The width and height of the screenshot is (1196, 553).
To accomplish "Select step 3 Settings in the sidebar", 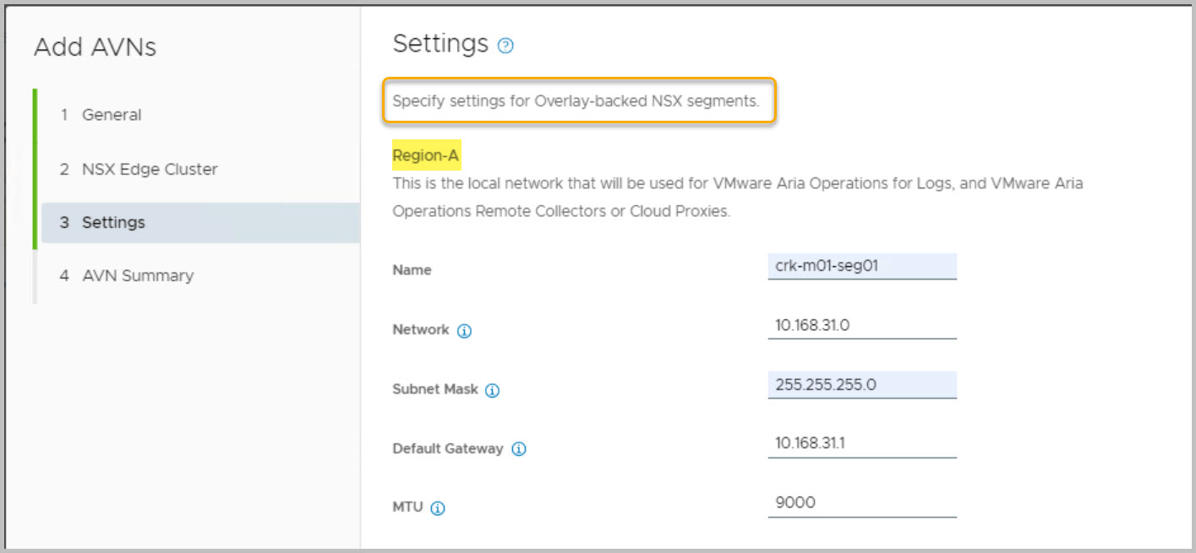I will tap(112, 223).
